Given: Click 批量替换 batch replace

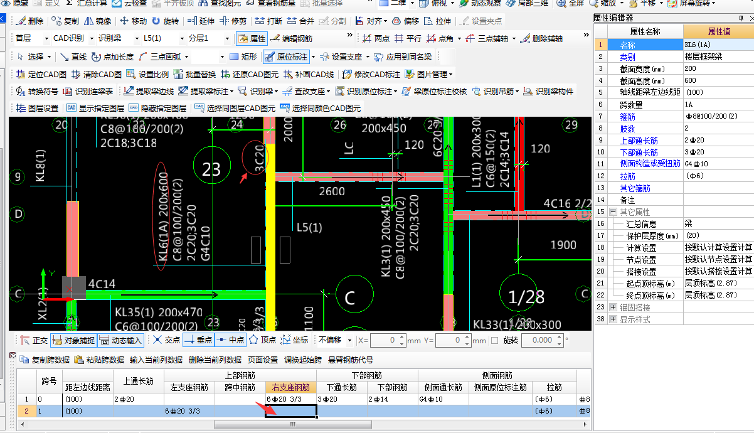Looking at the screenshot, I should point(194,74).
